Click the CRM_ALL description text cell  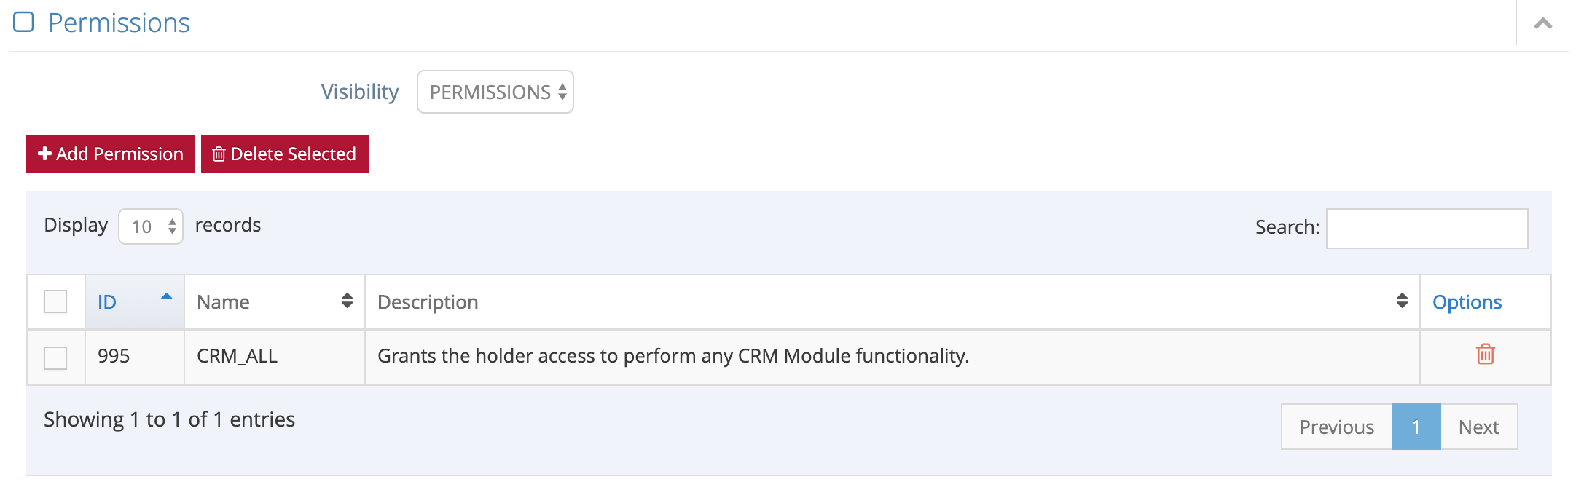pyautogui.click(x=673, y=356)
